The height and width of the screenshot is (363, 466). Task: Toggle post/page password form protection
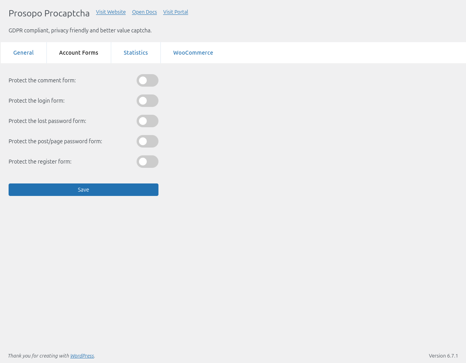point(148,141)
